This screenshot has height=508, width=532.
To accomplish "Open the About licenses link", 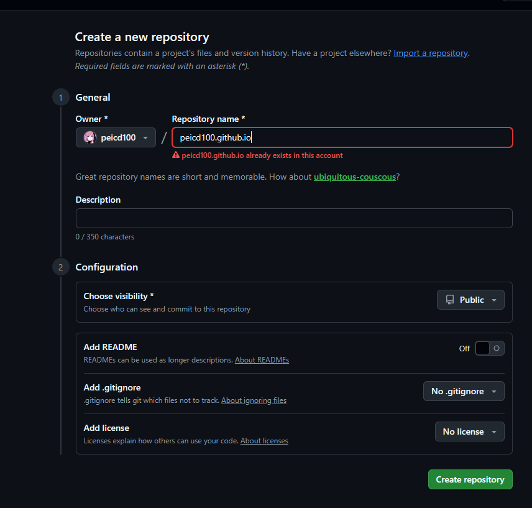I will (264, 441).
